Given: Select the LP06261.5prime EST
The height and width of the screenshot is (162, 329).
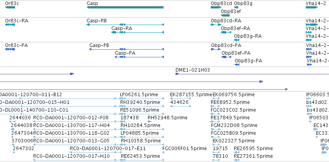Looking at the screenshot, I should pos(141,99).
